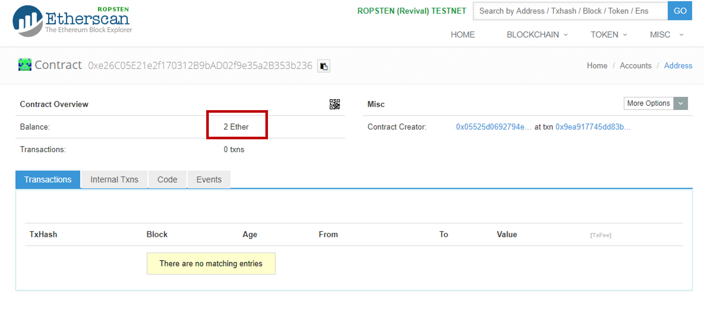
Task: Click the [TxFee] column header
Action: pyautogui.click(x=600, y=235)
